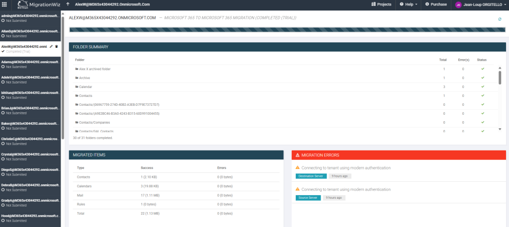The height and width of the screenshot is (227, 509).
Task: Select Crystal@M365x43044292 mailbox
Action: coord(30,156)
